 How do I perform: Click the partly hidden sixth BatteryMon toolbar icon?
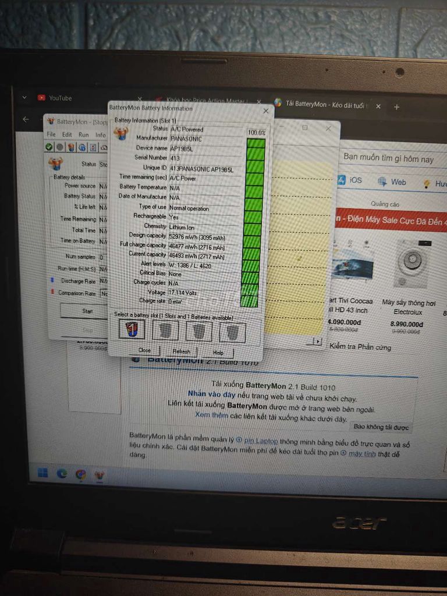104,147
